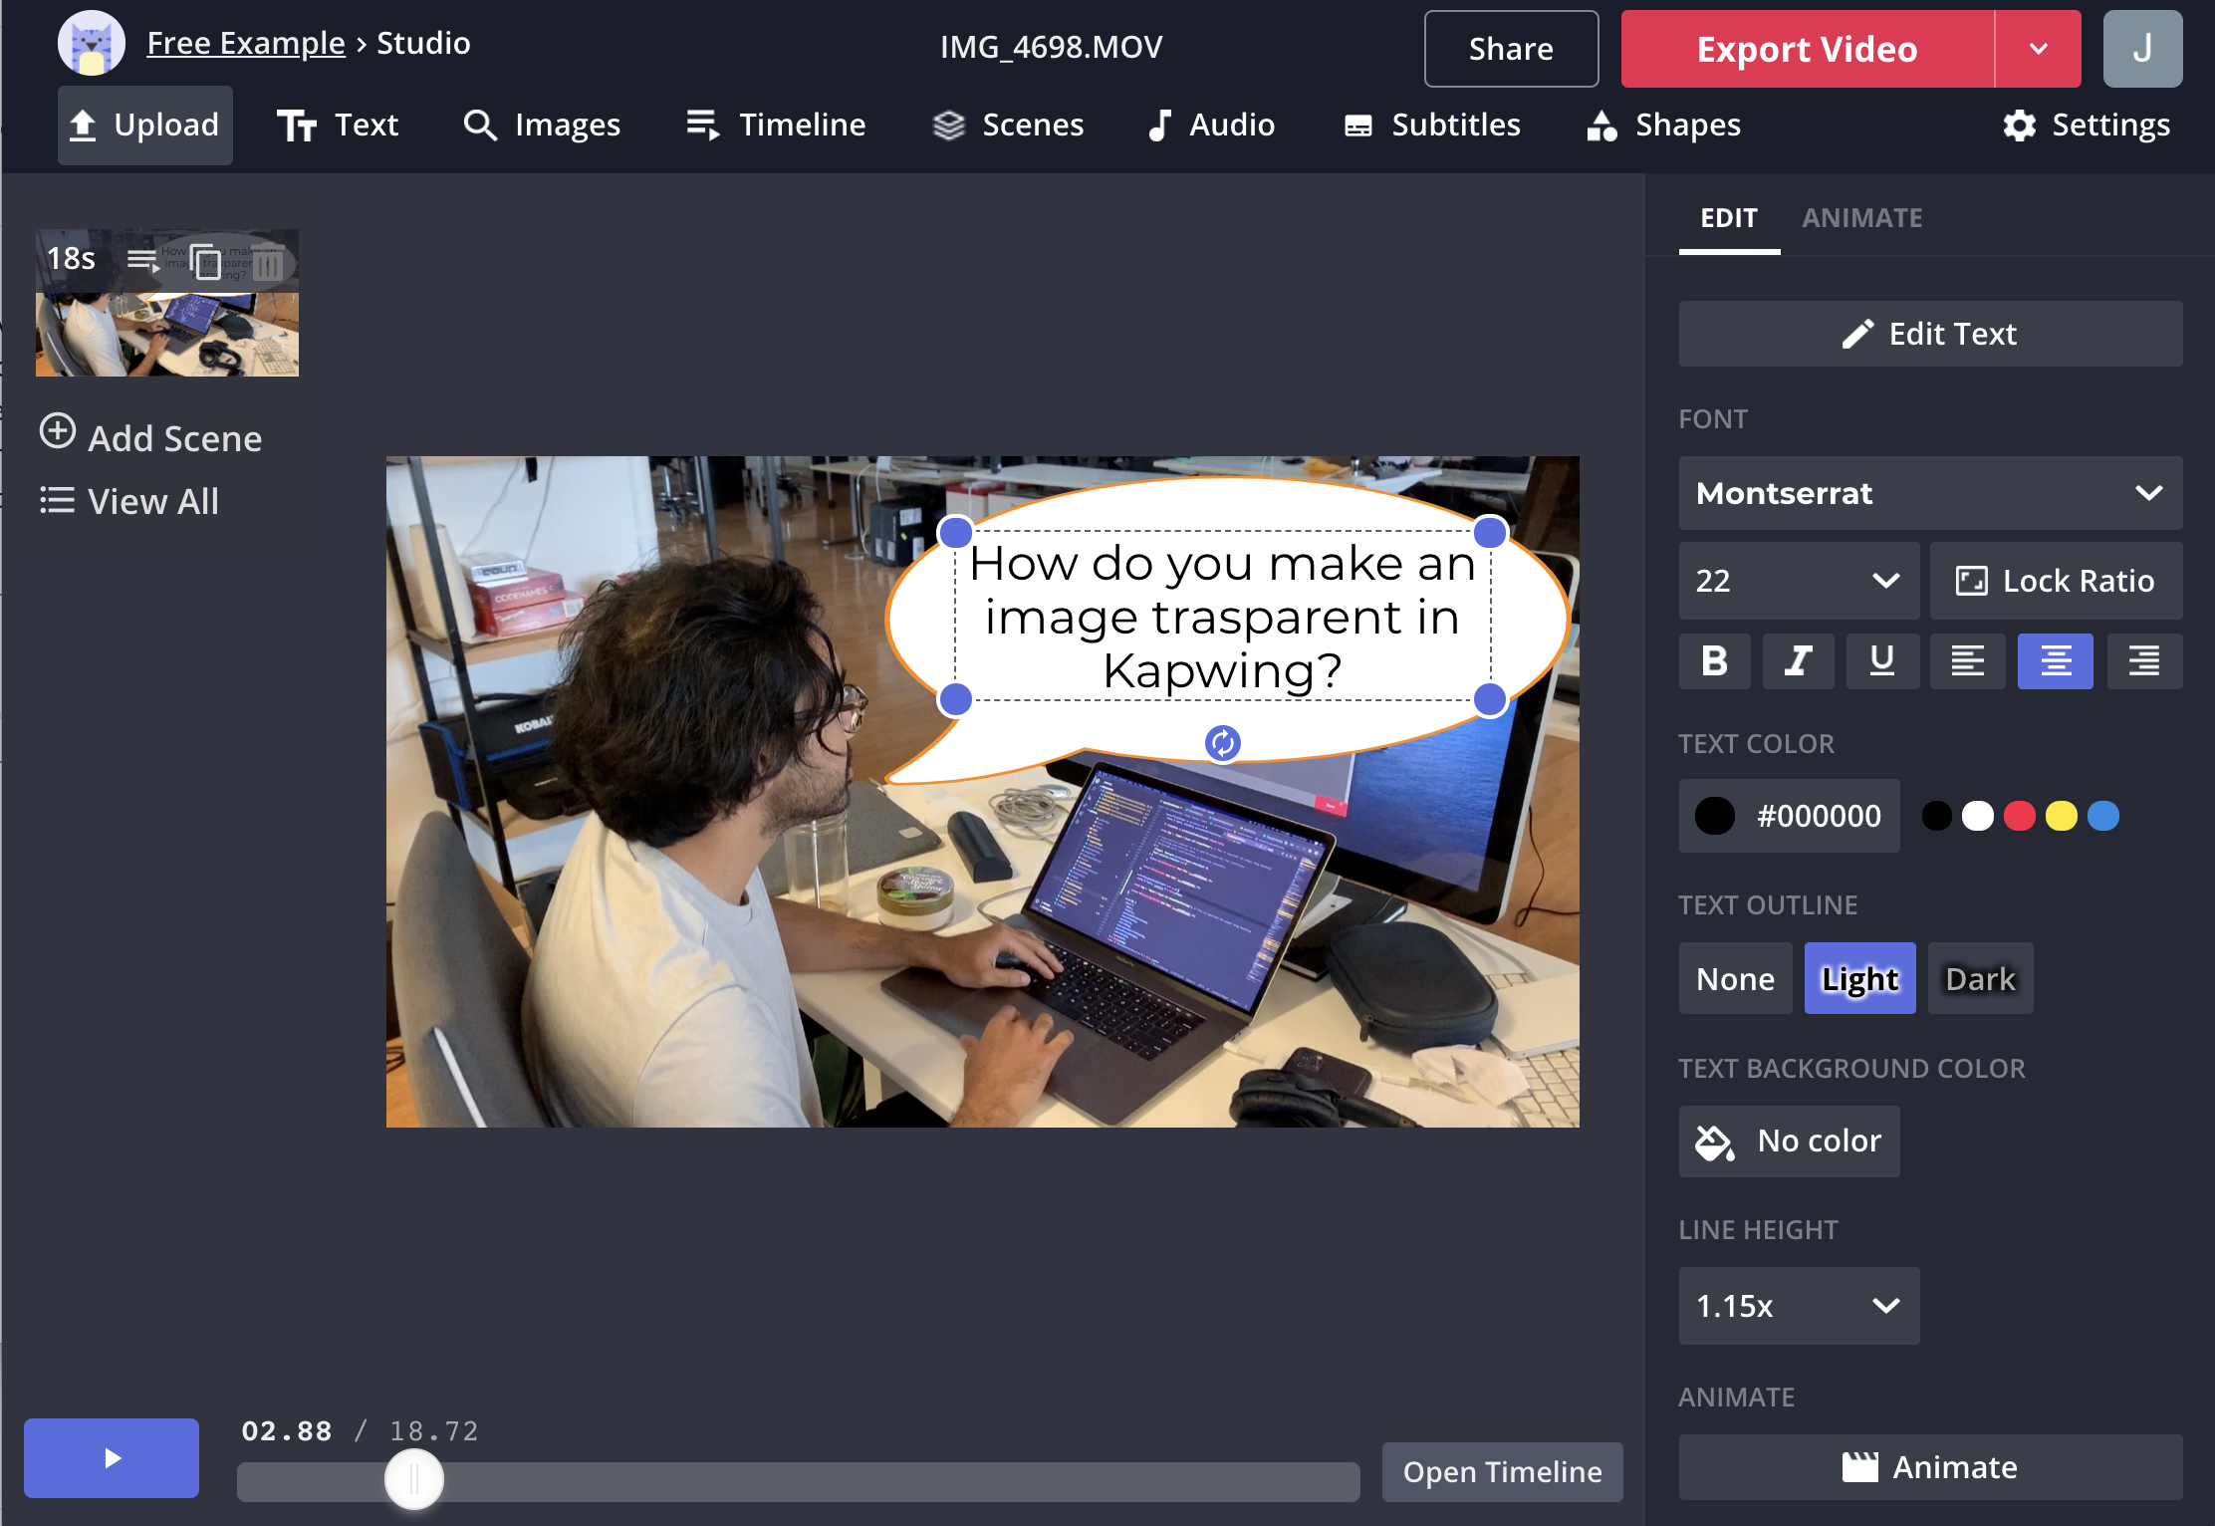The image size is (2215, 1526).
Task: Open the Text tool
Action: click(337, 124)
